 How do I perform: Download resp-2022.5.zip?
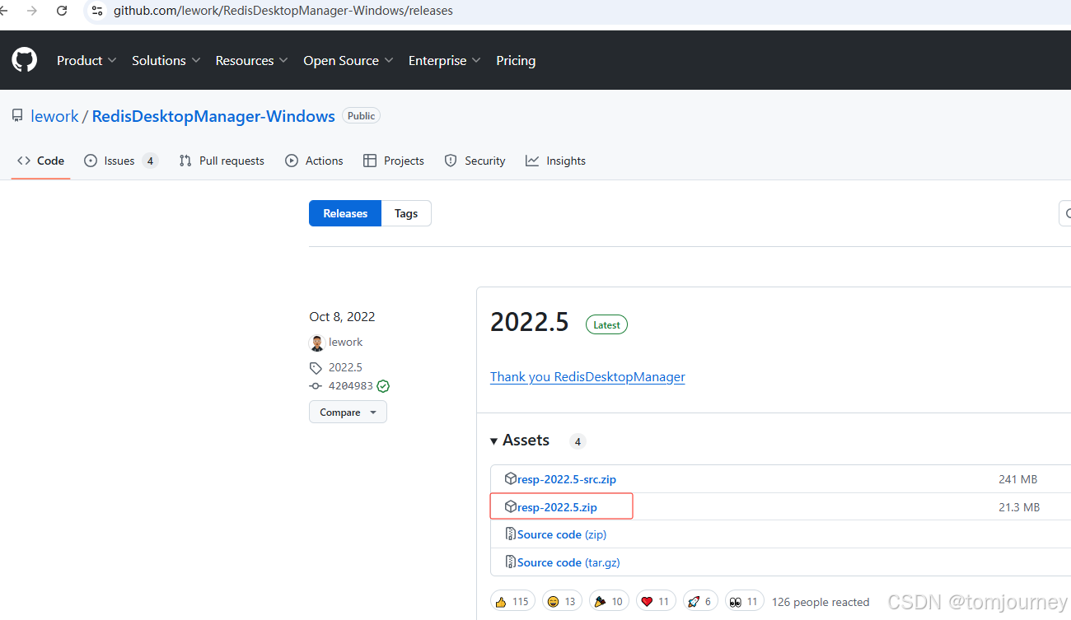[557, 507]
